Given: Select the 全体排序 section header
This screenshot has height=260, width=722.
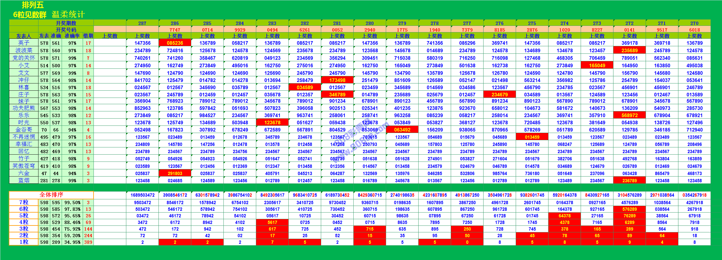Looking at the screenshot, I should click(51, 195).
